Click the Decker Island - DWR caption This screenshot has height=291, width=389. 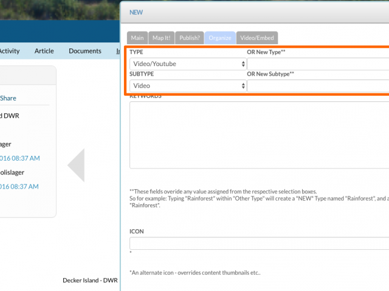90,280
